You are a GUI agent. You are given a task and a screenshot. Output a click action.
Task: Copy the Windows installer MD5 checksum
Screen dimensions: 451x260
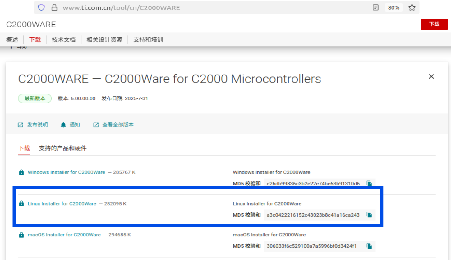click(369, 184)
